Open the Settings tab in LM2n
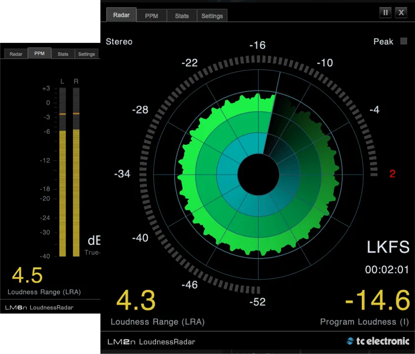Image resolution: width=415 pixels, height=354 pixels. coord(212,15)
